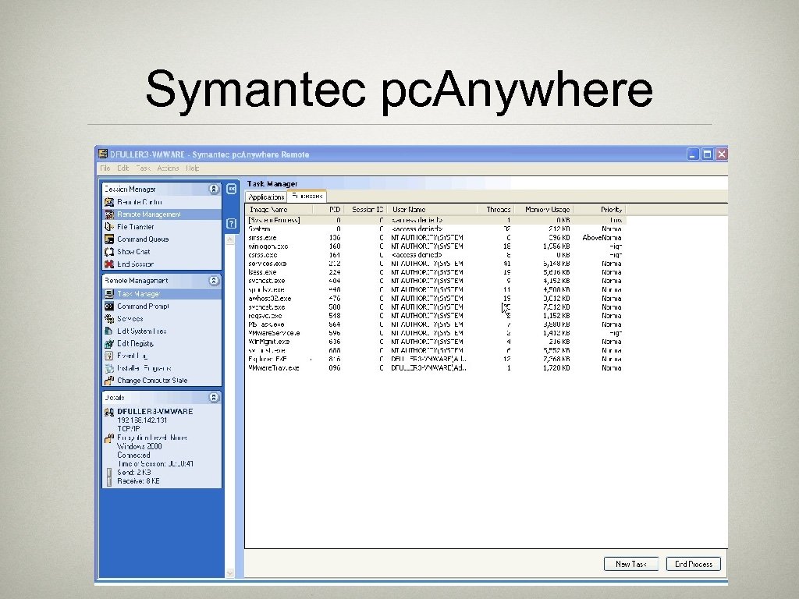Sort by the PID column header

pyautogui.click(x=328, y=209)
